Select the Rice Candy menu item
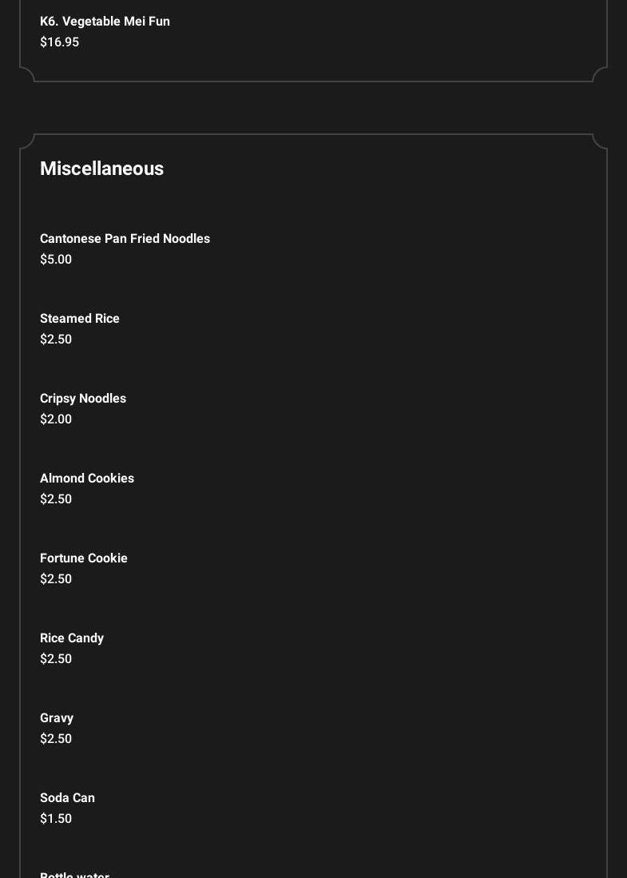Screen dimensions: 627x878 (72, 638)
